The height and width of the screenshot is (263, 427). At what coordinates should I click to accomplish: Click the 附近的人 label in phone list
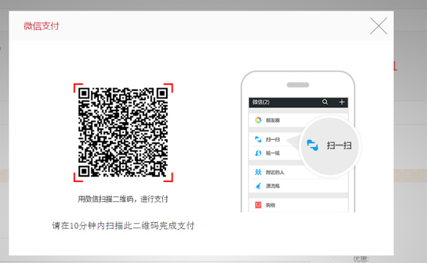[x=275, y=172]
